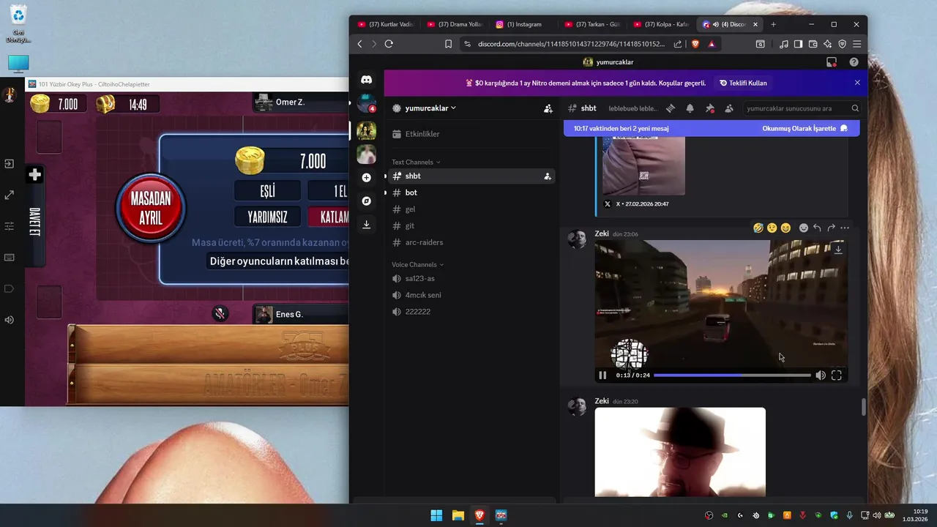
Task: Collapse Voice Channels category
Action: pos(417,264)
